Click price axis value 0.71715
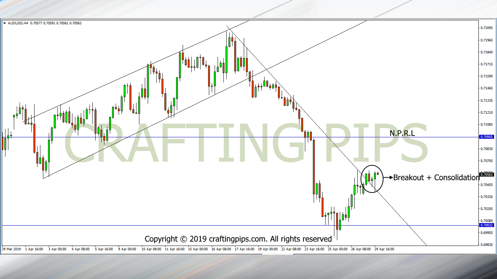 click(486, 64)
